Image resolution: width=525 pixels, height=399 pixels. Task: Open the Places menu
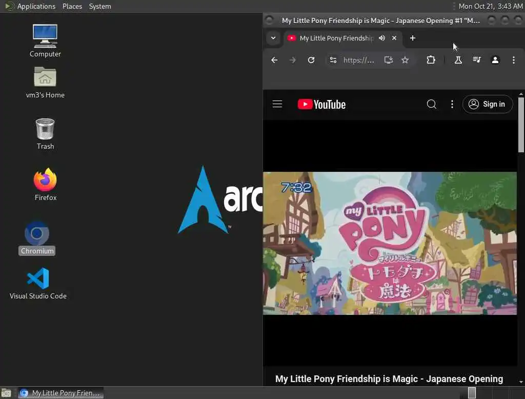[72, 6]
